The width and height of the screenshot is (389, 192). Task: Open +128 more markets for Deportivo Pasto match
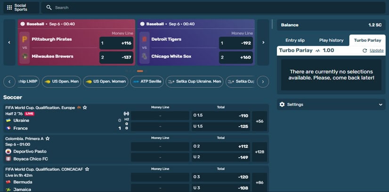tap(259, 152)
